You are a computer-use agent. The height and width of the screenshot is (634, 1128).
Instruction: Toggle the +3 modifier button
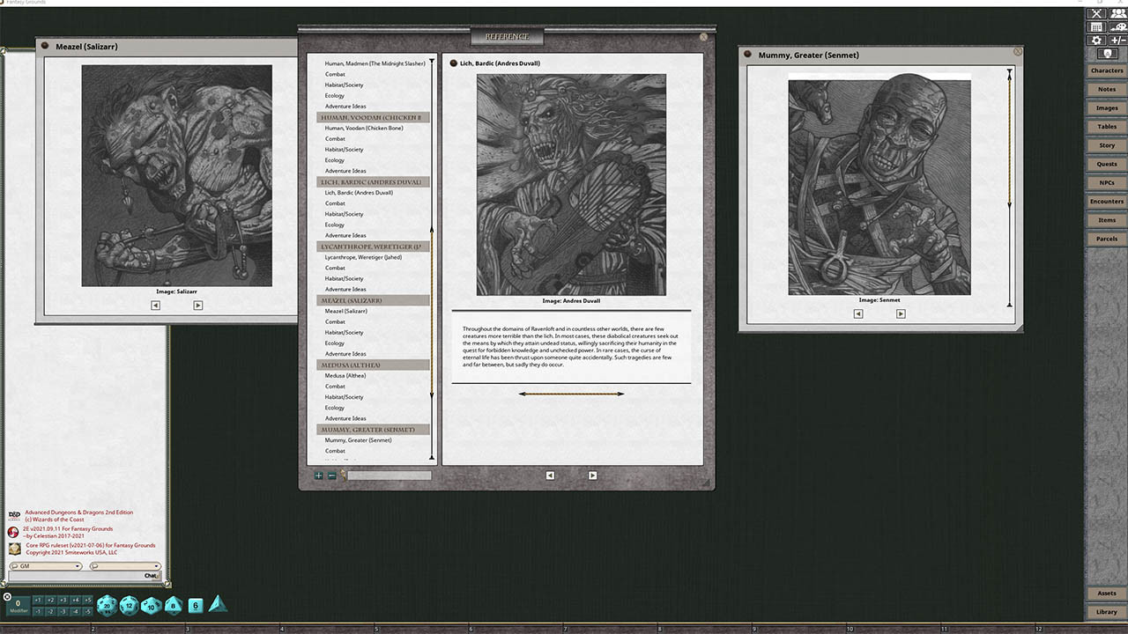point(63,600)
